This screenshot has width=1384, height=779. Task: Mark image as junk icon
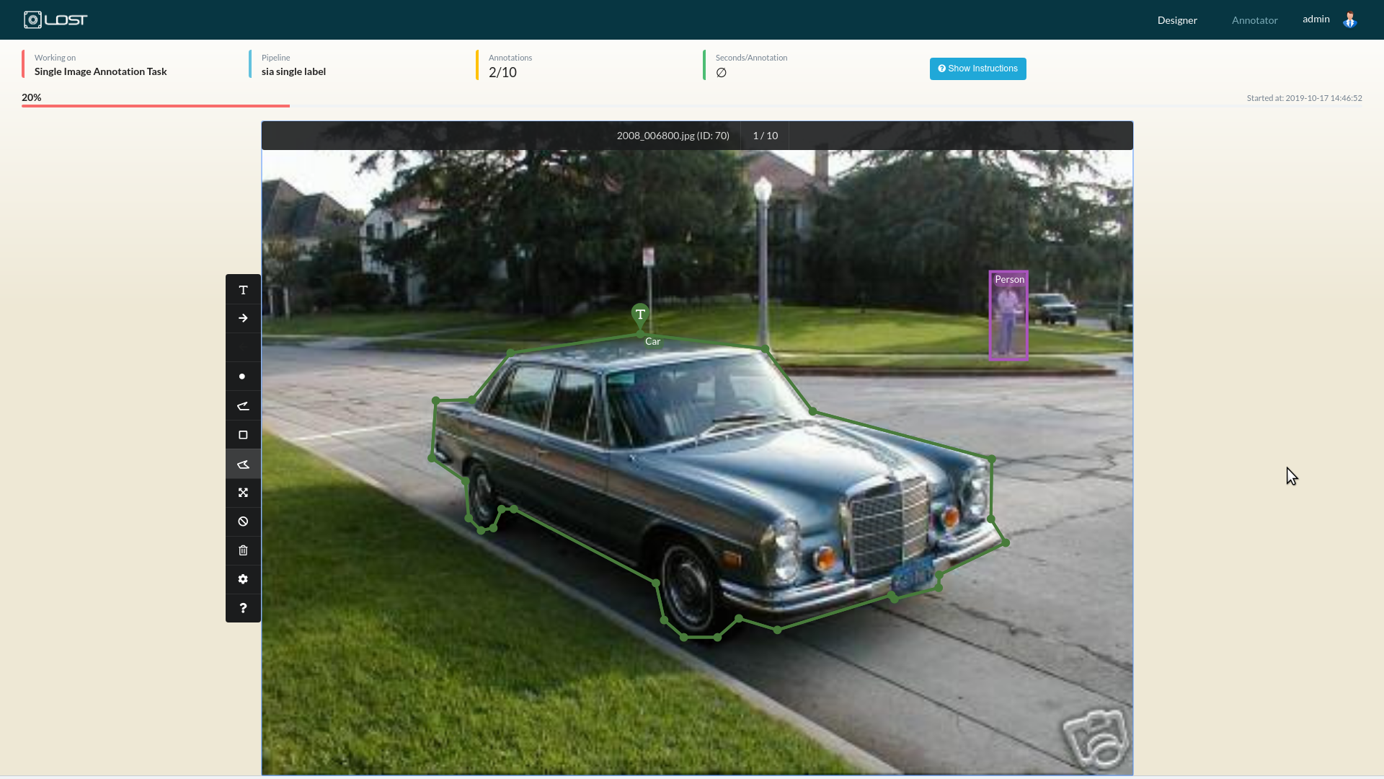coord(243,521)
